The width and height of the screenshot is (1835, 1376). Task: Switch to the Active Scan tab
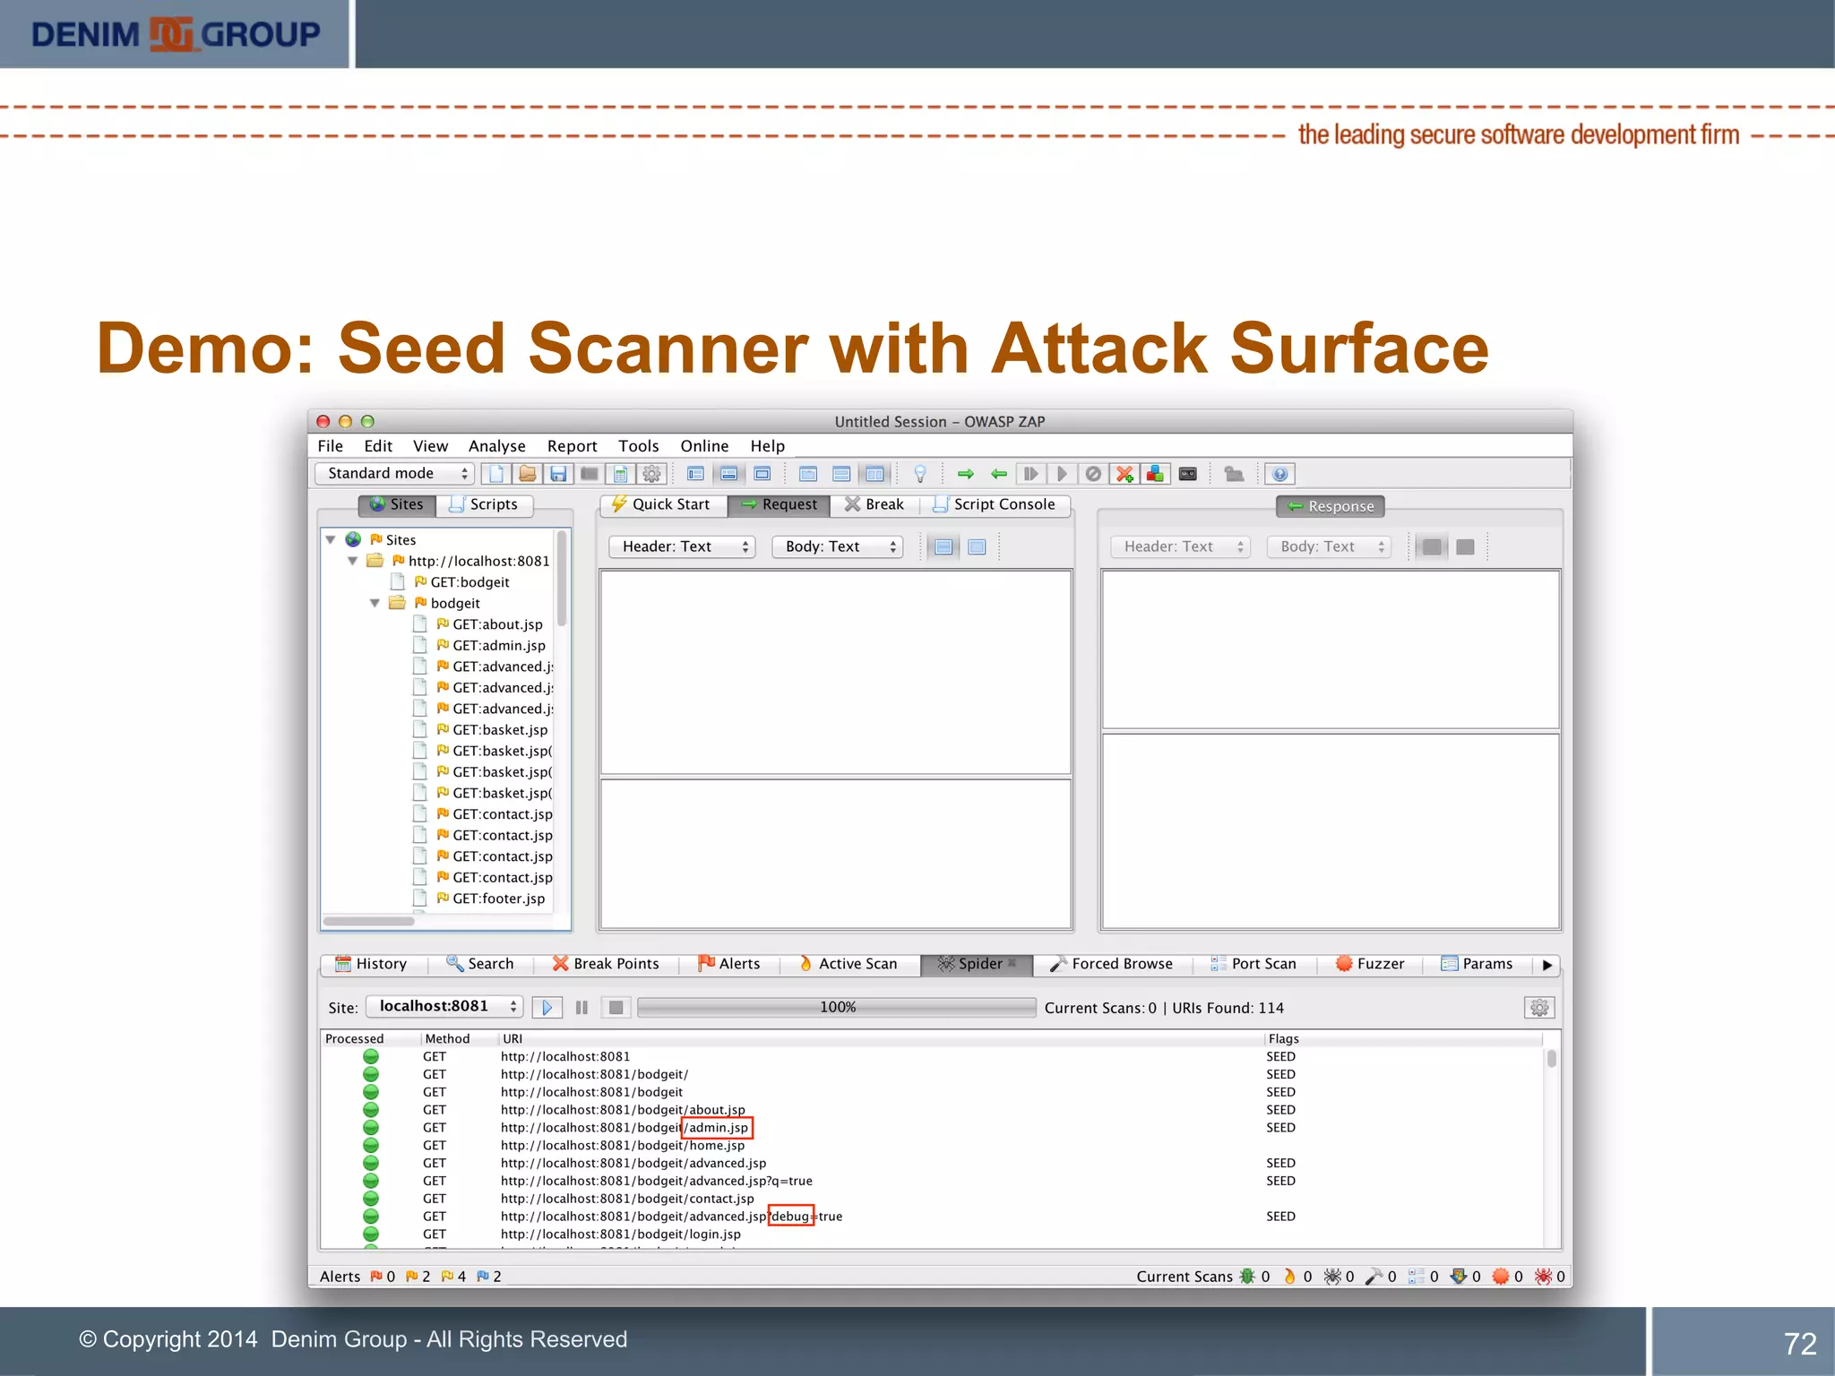(x=848, y=965)
